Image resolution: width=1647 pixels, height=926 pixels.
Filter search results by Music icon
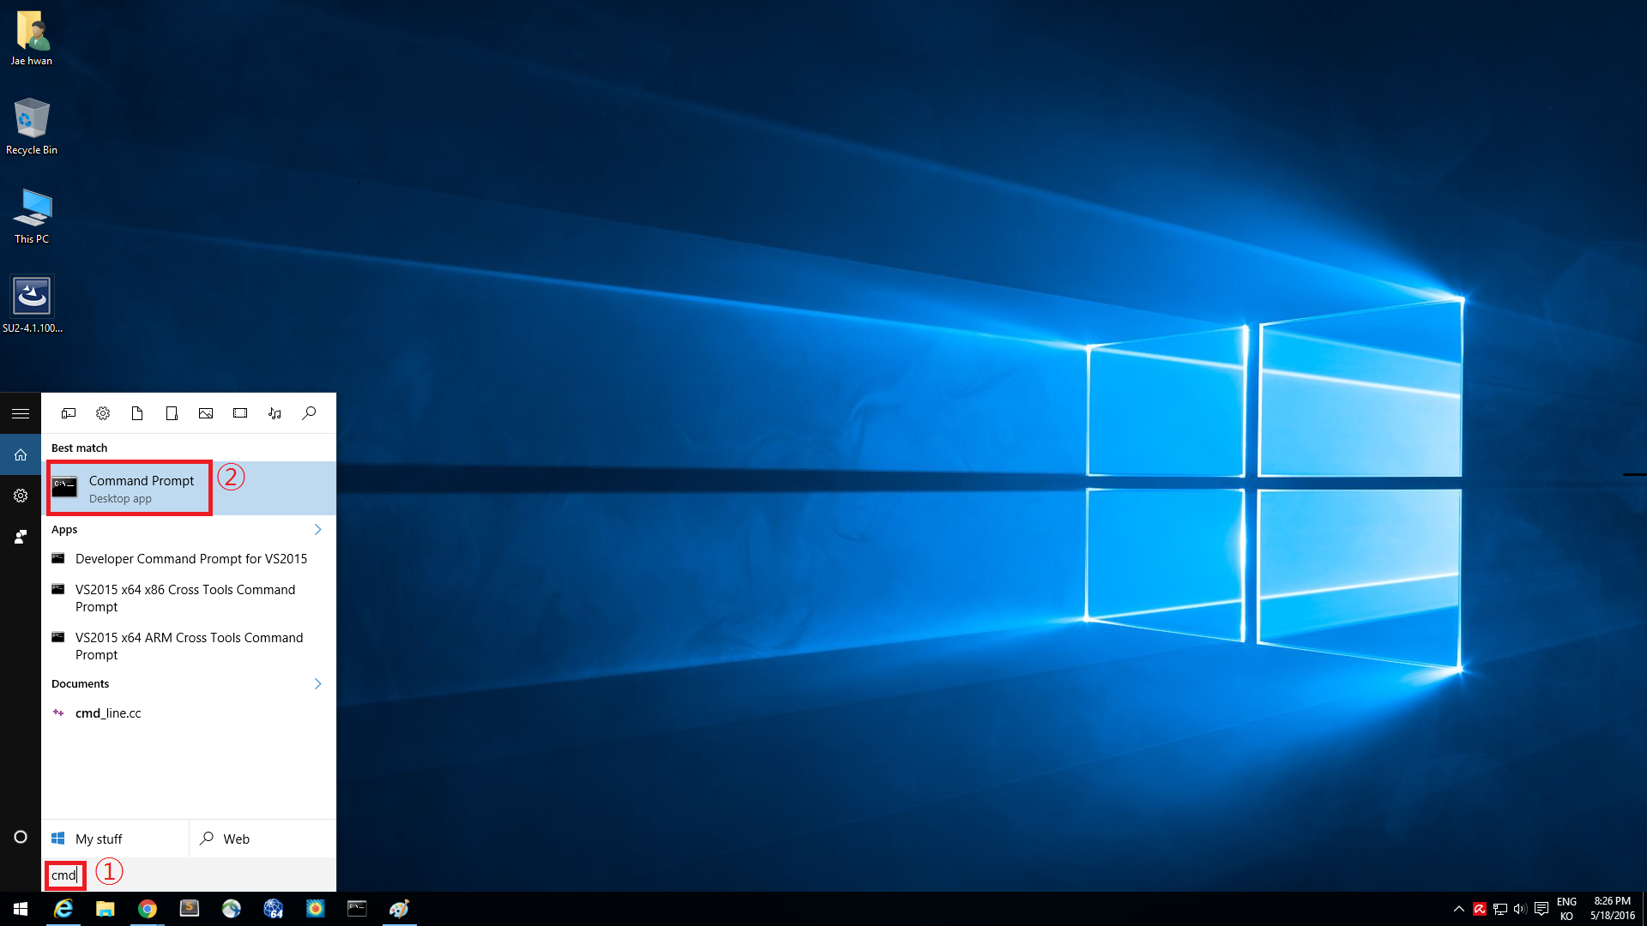274,413
